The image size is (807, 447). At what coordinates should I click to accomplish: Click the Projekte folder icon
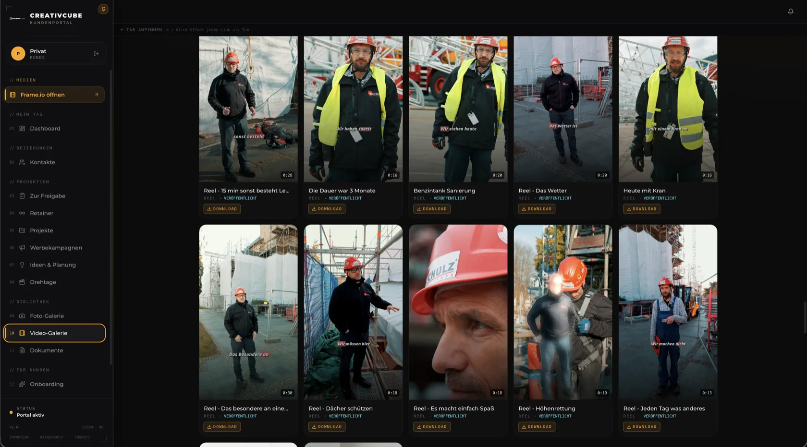pos(22,230)
